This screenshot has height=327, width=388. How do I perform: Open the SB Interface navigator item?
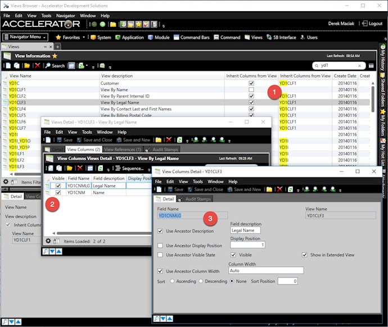pos(281,37)
